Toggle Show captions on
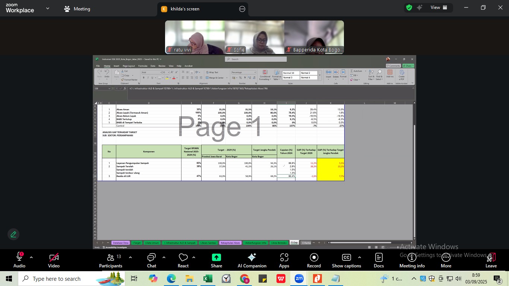Viewport: 509px width, 286px height. 346,260
